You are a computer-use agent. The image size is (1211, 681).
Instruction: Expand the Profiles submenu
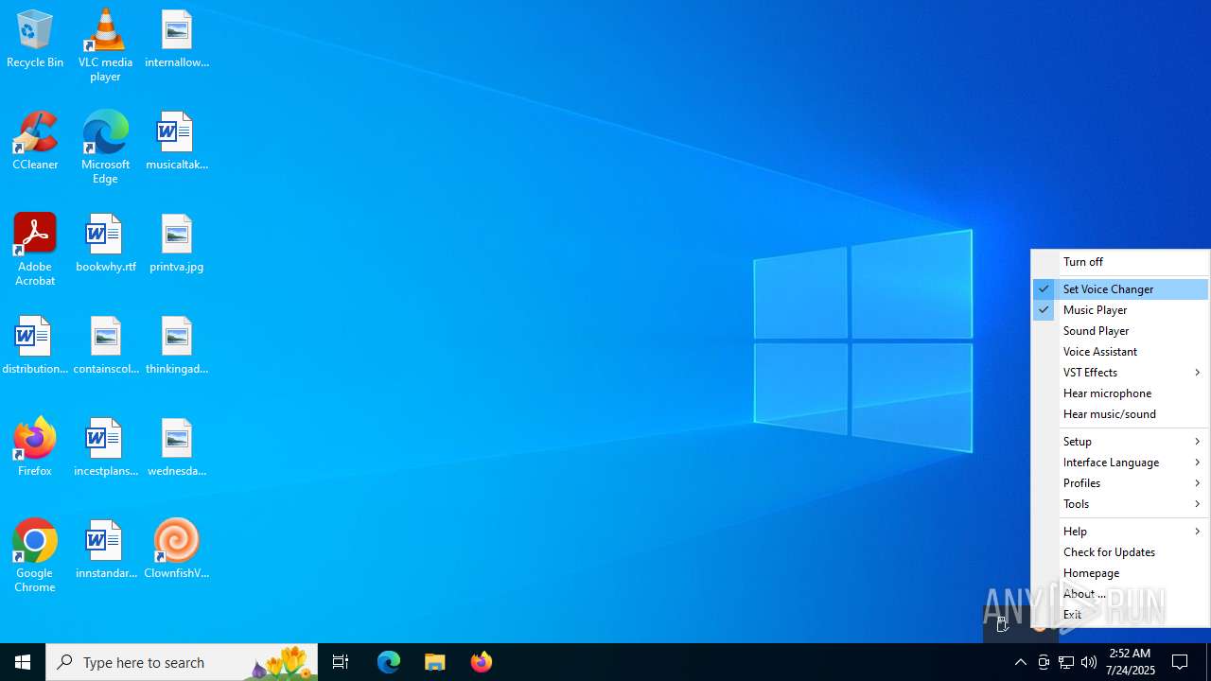click(1120, 483)
